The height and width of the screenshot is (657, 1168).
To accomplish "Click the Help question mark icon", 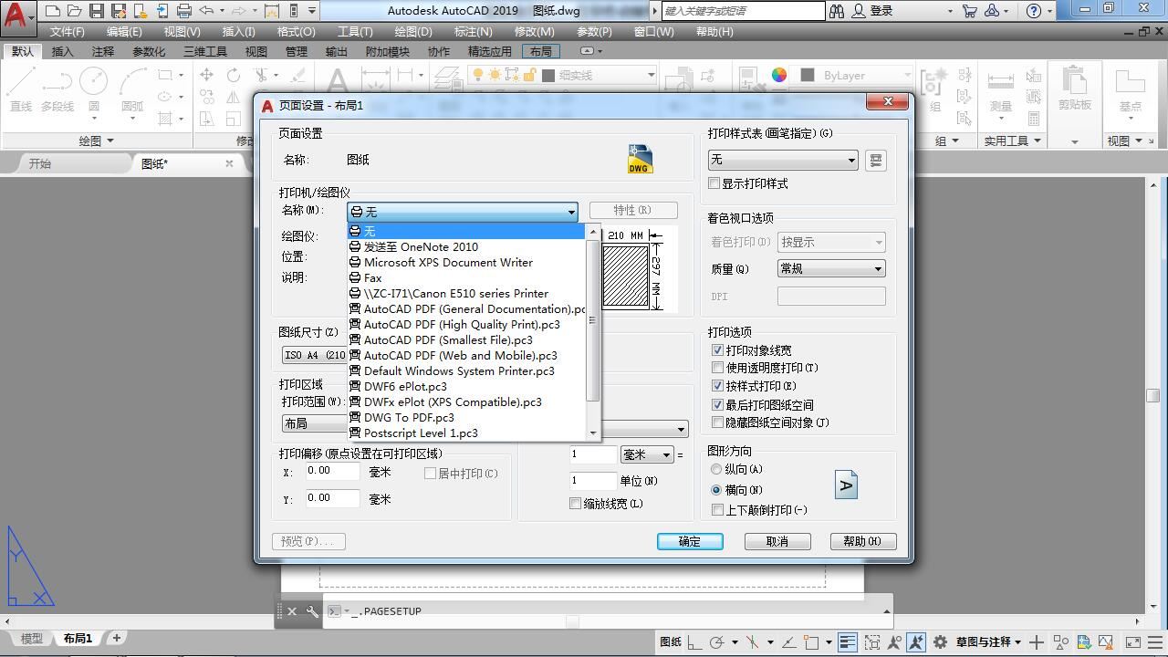I will tap(1033, 11).
